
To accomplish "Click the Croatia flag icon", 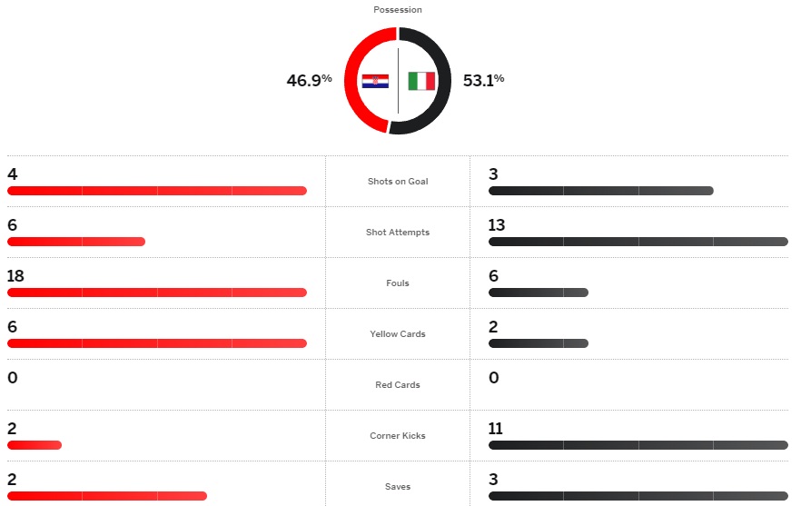I will point(375,81).
